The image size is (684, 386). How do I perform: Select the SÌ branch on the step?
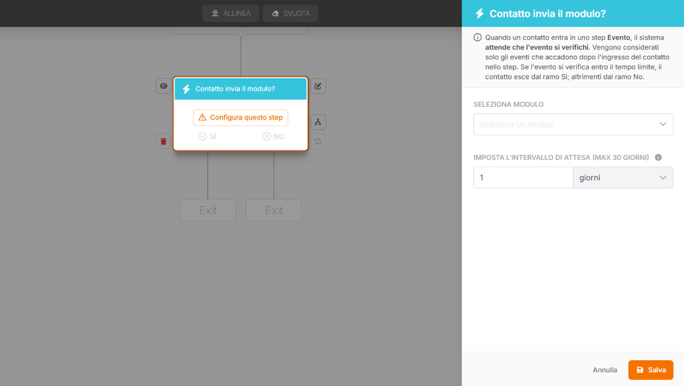point(208,136)
